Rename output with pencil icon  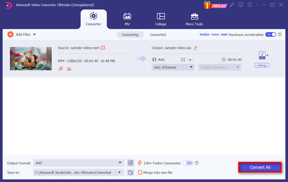[195, 48]
